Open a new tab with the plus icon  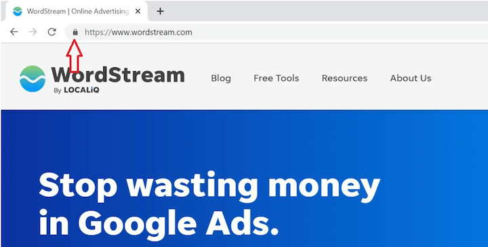[160, 12]
